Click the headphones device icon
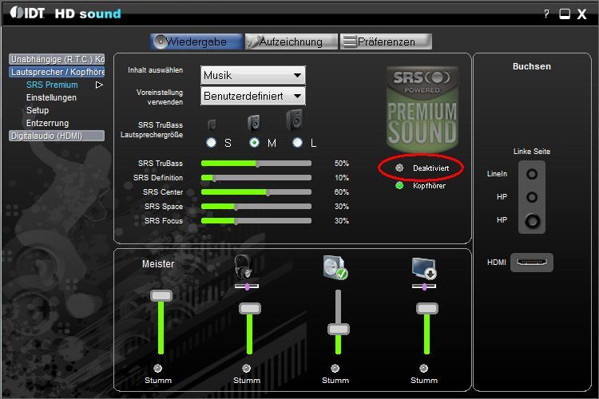Screen dimensions: 599x399 [244, 266]
